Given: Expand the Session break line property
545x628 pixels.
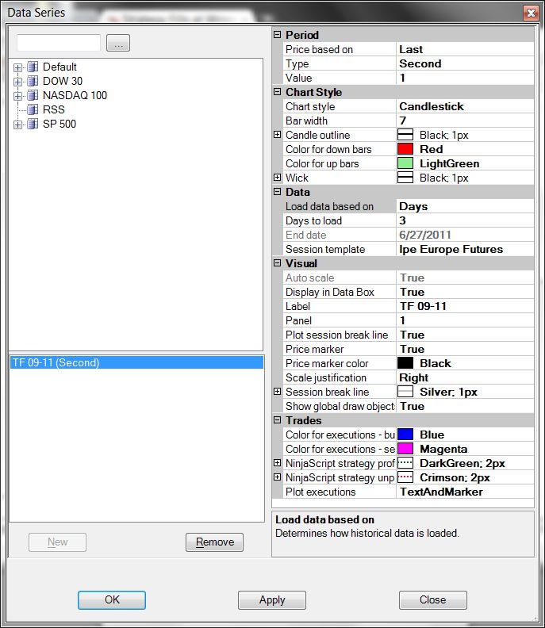Looking at the screenshot, I should coord(277,391).
